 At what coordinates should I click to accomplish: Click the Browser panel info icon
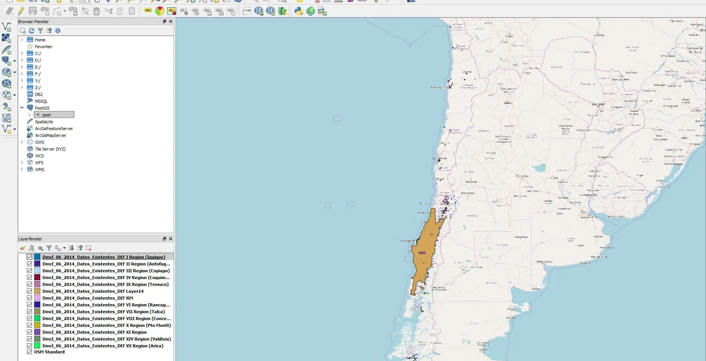coord(58,31)
